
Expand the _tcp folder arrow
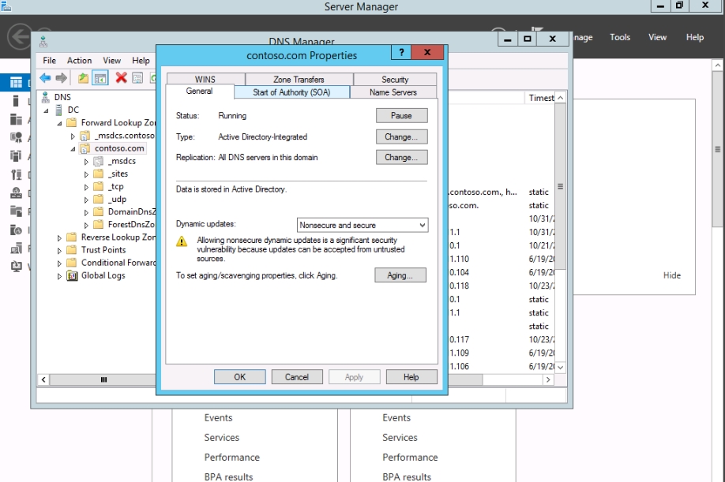click(x=86, y=188)
